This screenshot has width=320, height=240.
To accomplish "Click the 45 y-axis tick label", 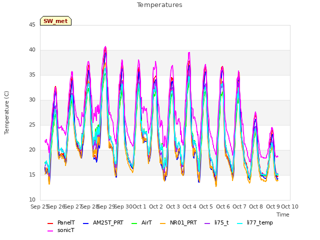I will pyautogui.click(x=32, y=25).
